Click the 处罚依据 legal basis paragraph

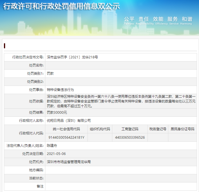click(121, 101)
